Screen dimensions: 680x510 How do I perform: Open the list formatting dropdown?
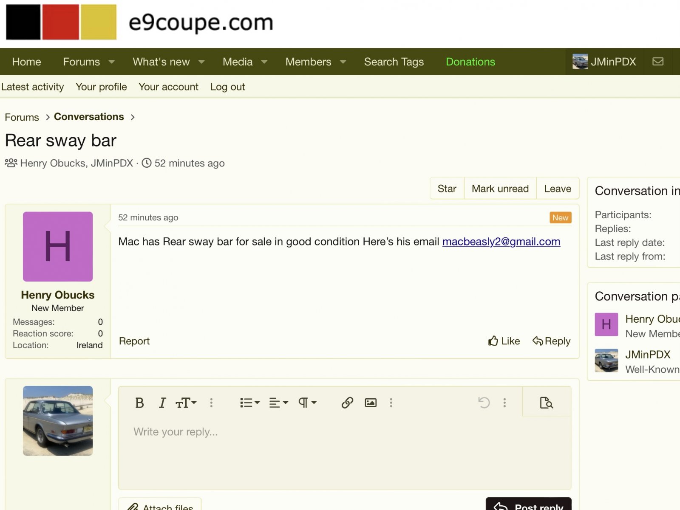pyautogui.click(x=249, y=403)
